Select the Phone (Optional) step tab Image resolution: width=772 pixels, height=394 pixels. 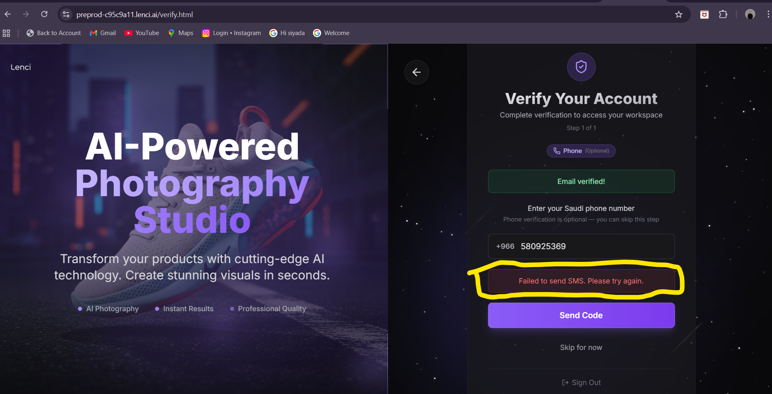point(581,151)
